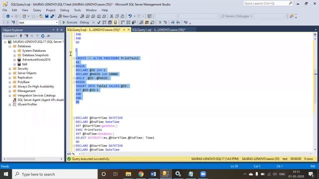Expand the Security folder
This screenshot has width=319, height=179.
10,69
